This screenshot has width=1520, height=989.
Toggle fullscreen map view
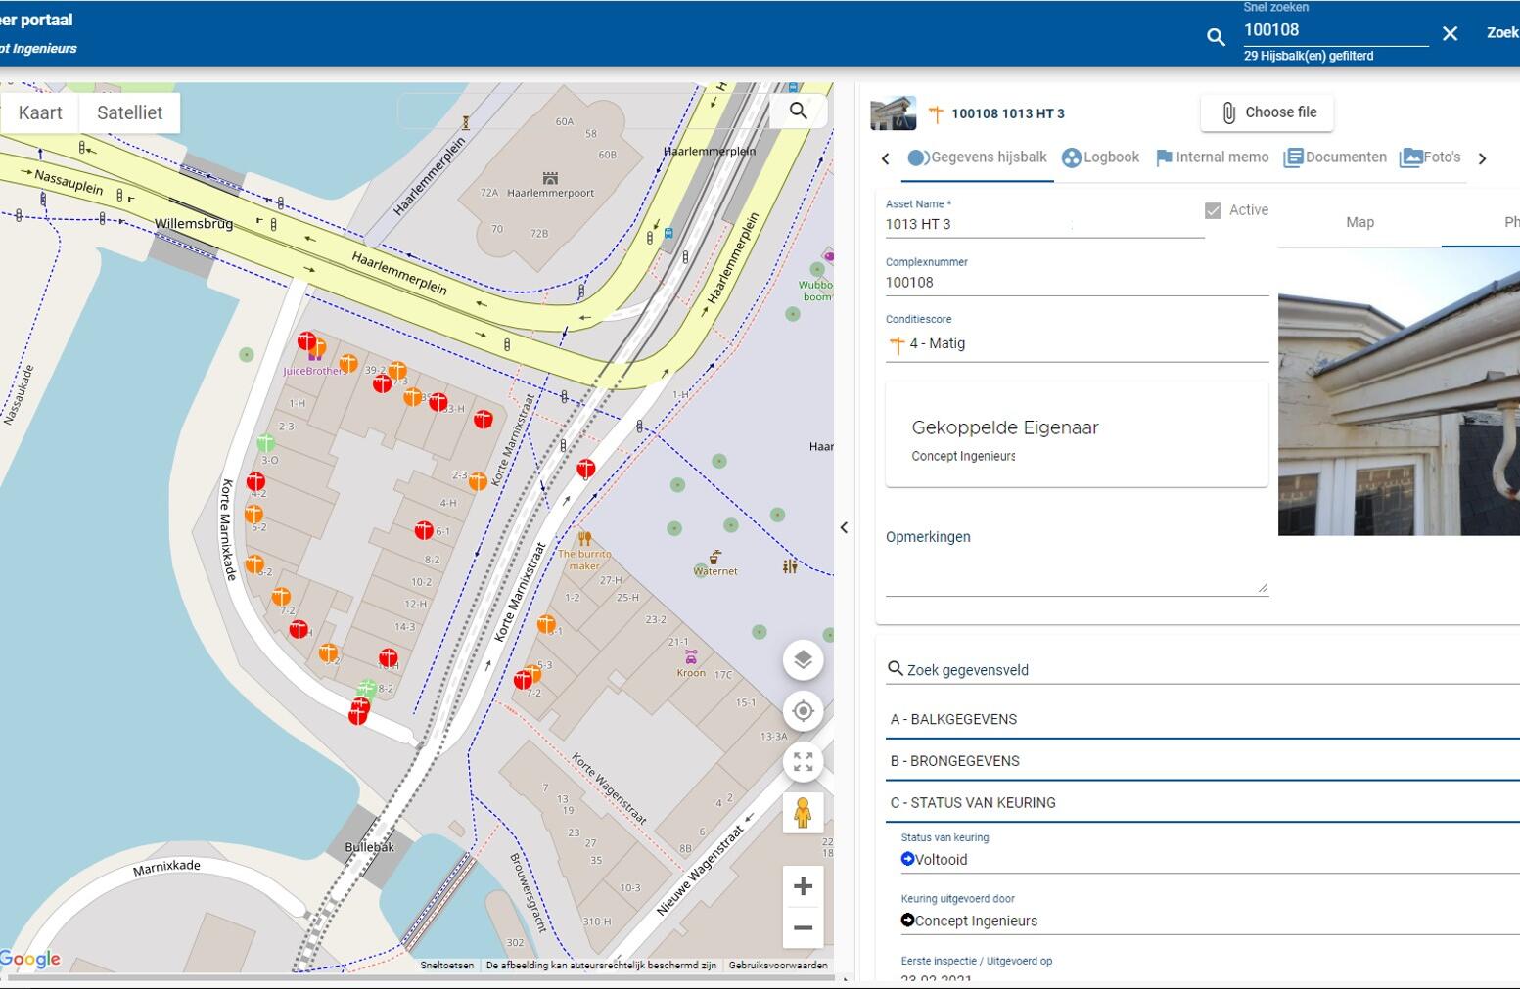coord(803,761)
